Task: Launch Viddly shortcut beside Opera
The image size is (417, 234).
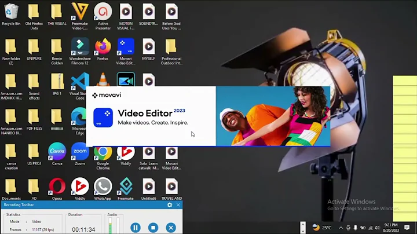Action: click(x=80, y=189)
